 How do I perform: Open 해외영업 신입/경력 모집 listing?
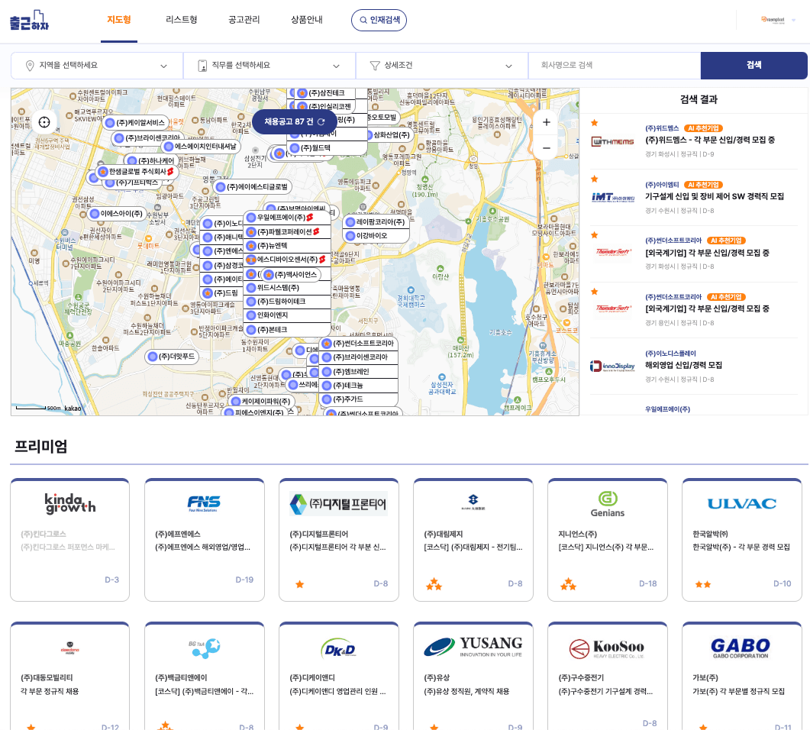tap(683, 365)
